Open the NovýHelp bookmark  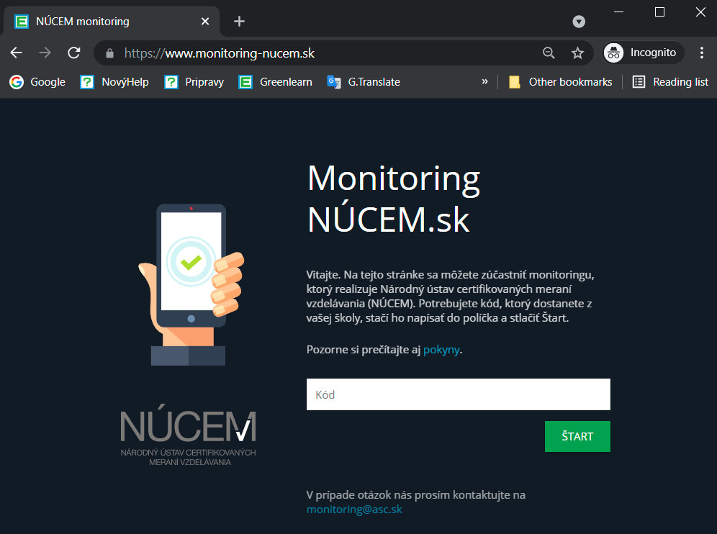click(114, 82)
